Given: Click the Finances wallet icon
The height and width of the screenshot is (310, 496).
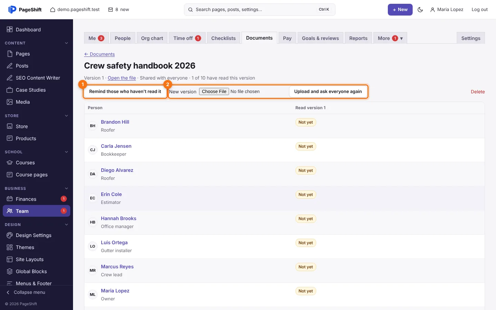Looking at the screenshot, I should [x=10, y=199].
